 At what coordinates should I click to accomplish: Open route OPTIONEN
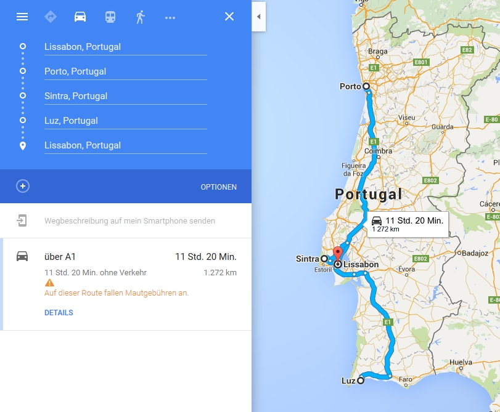pyautogui.click(x=218, y=187)
